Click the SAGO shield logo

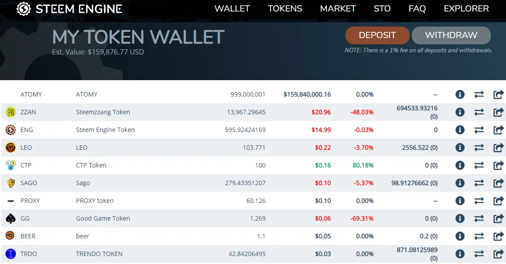[x=11, y=183]
